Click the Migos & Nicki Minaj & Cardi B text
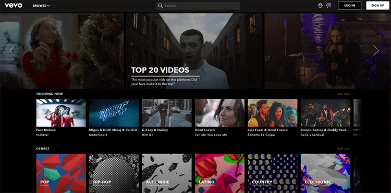 point(113,130)
